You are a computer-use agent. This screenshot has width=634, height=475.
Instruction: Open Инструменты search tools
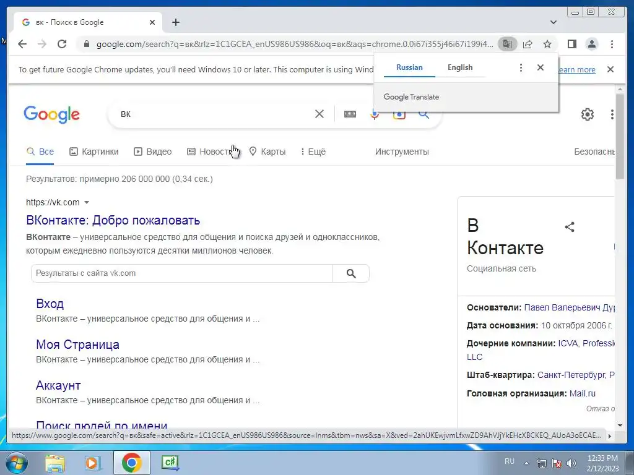[402, 152]
